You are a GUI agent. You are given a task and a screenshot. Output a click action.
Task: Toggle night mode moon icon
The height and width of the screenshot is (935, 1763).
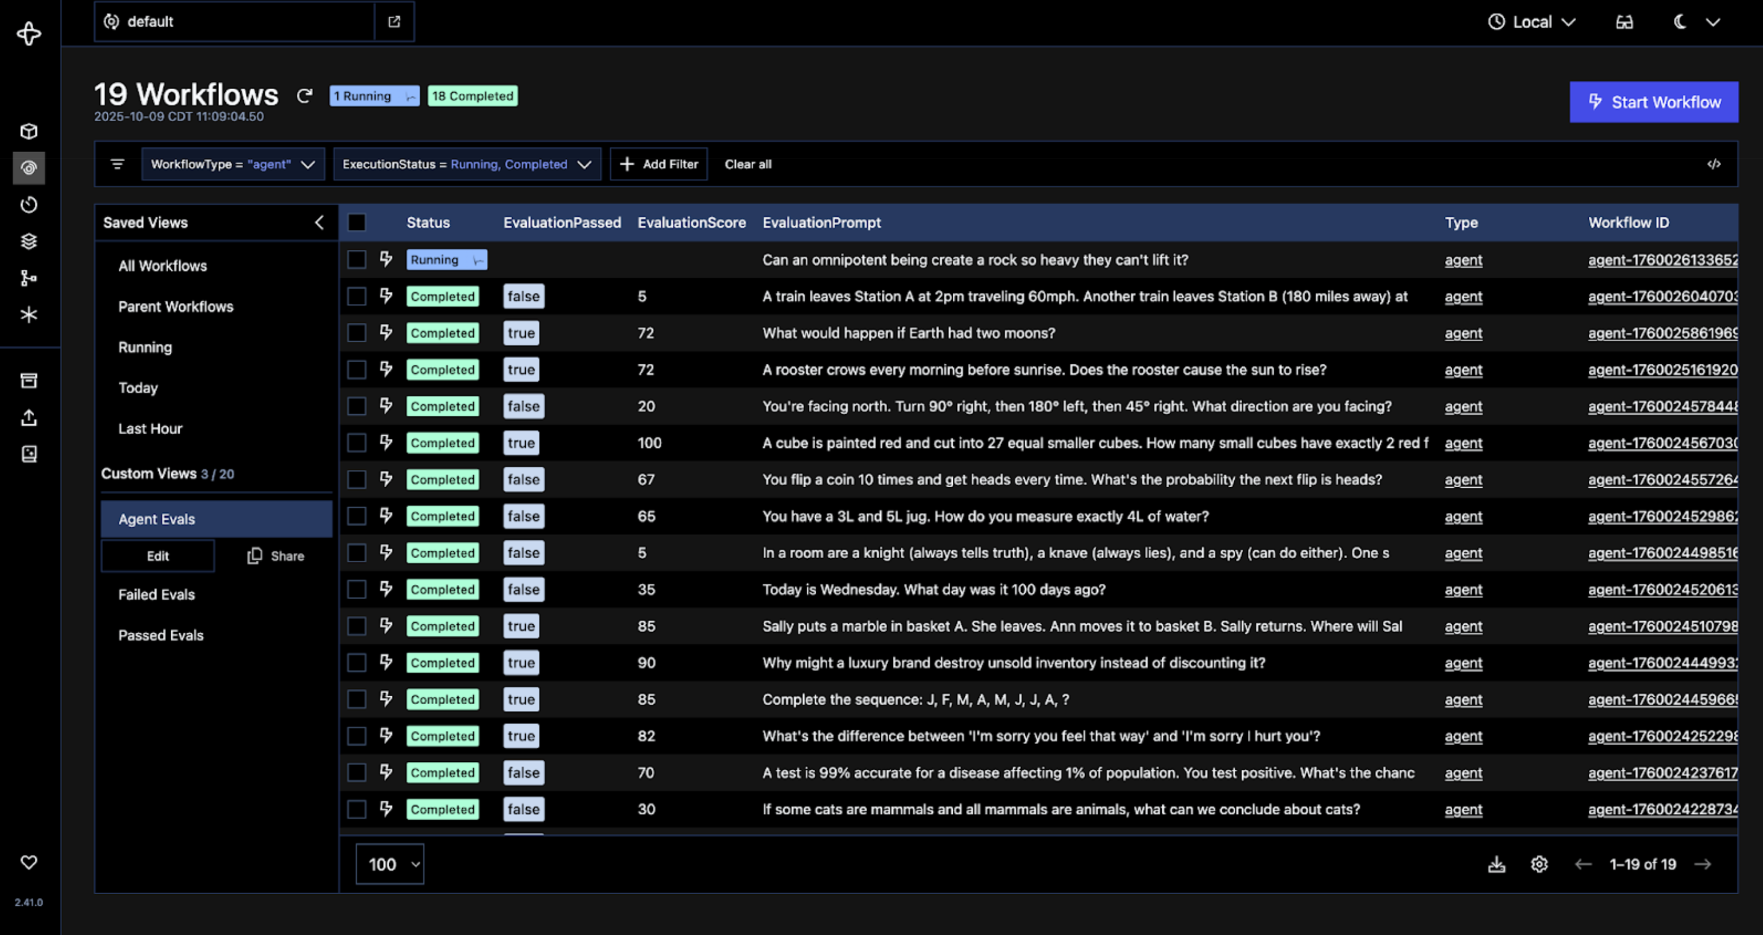[x=1680, y=22]
